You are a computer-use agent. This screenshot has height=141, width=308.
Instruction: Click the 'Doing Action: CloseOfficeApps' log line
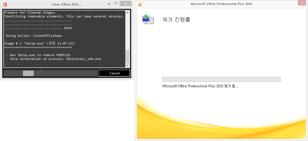(34, 36)
